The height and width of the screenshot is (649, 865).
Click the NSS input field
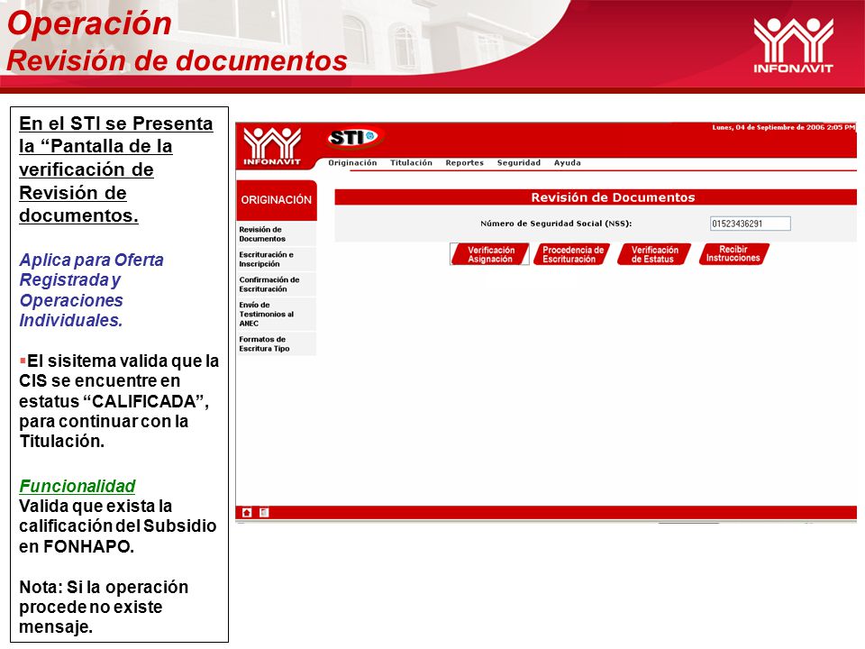pos(750,224)
